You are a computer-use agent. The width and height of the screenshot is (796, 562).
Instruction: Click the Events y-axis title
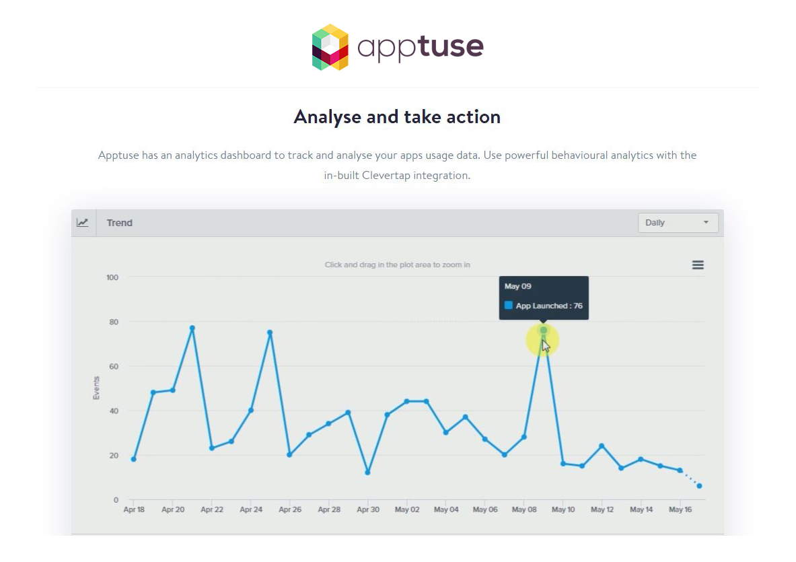pos(96,388)
